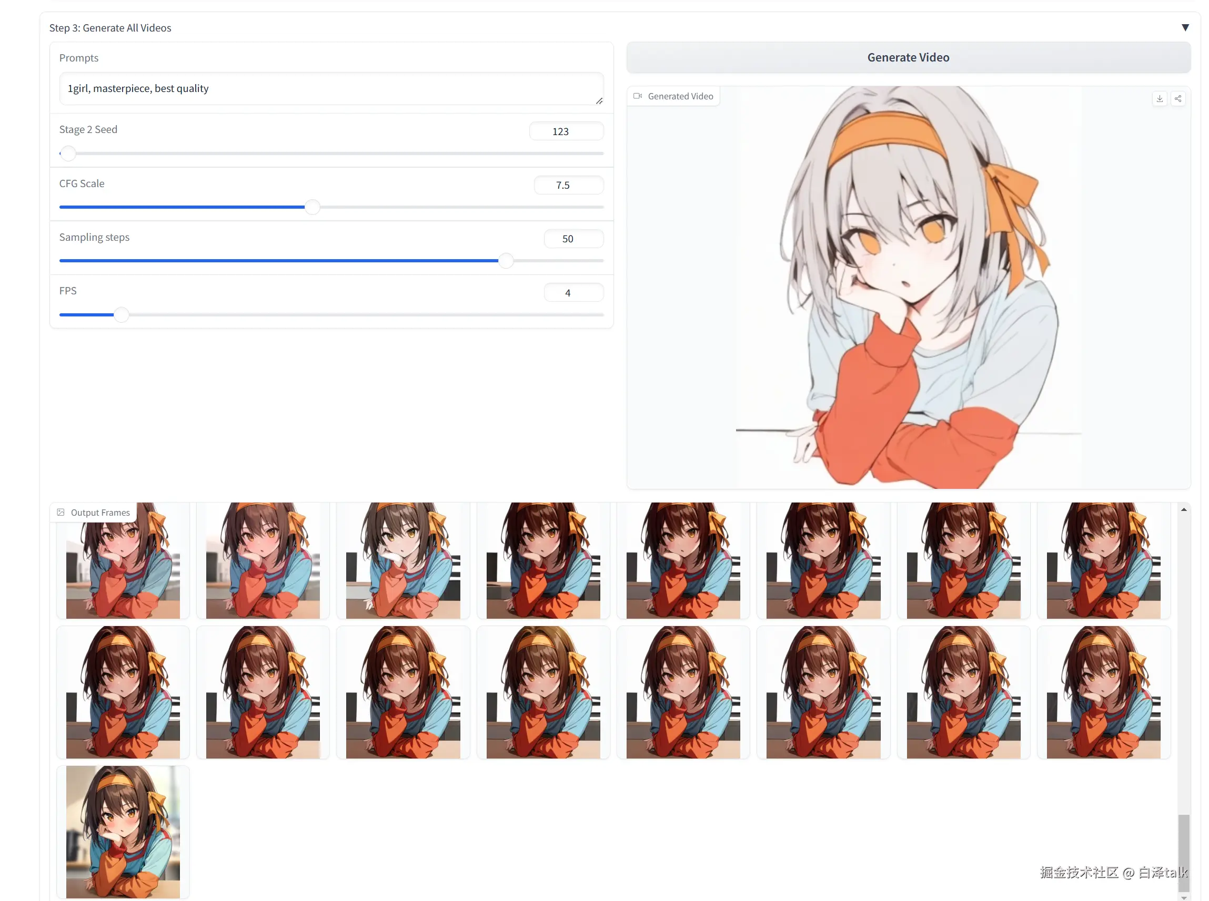Open the first output frame thumbnail
The image size is (1209, 901).
click(123, 567)
